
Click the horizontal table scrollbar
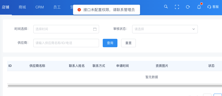click(x=115, y=86)
